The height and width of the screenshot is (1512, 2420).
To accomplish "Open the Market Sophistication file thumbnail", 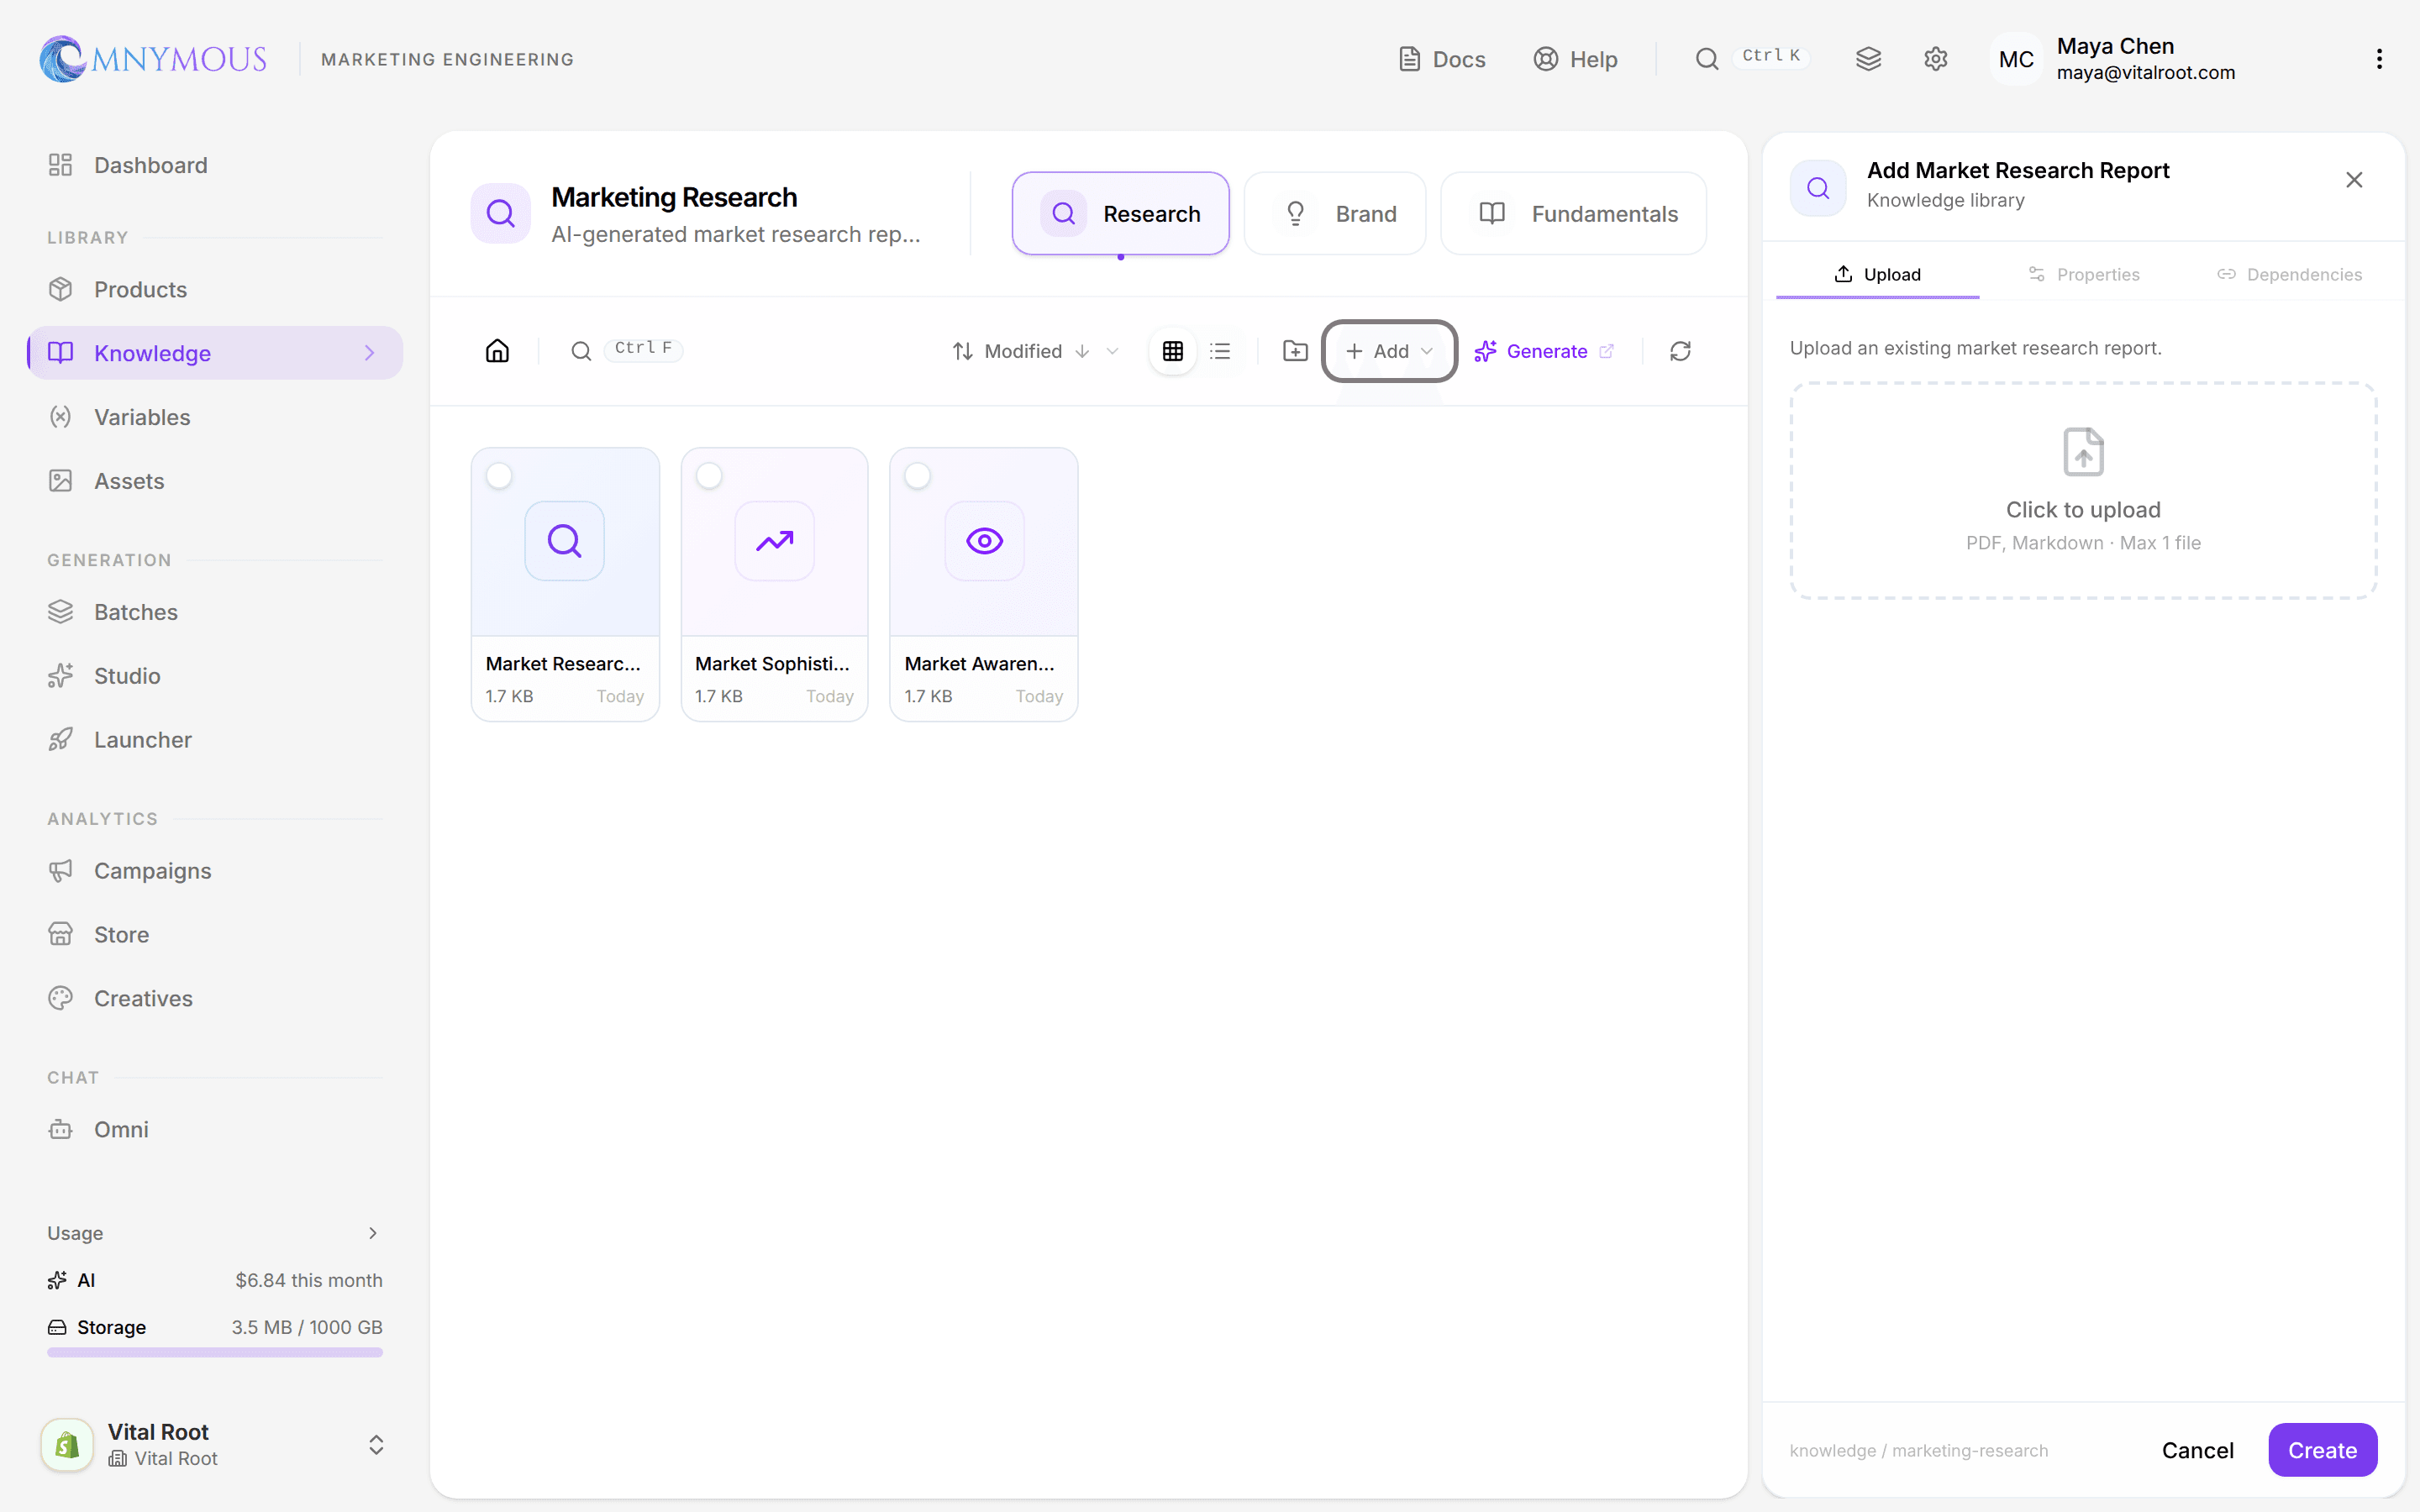I will tap(775, 541).
